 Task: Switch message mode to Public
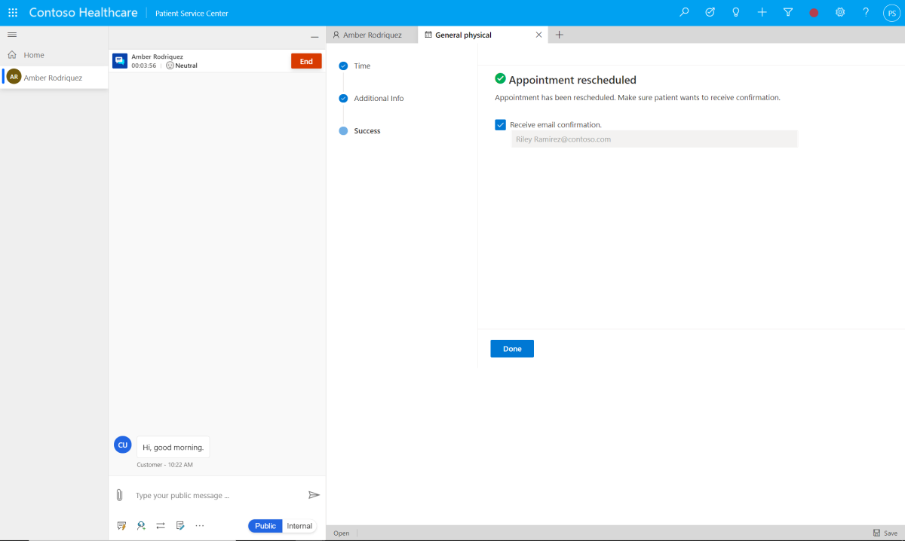click(x=265, y=526)
